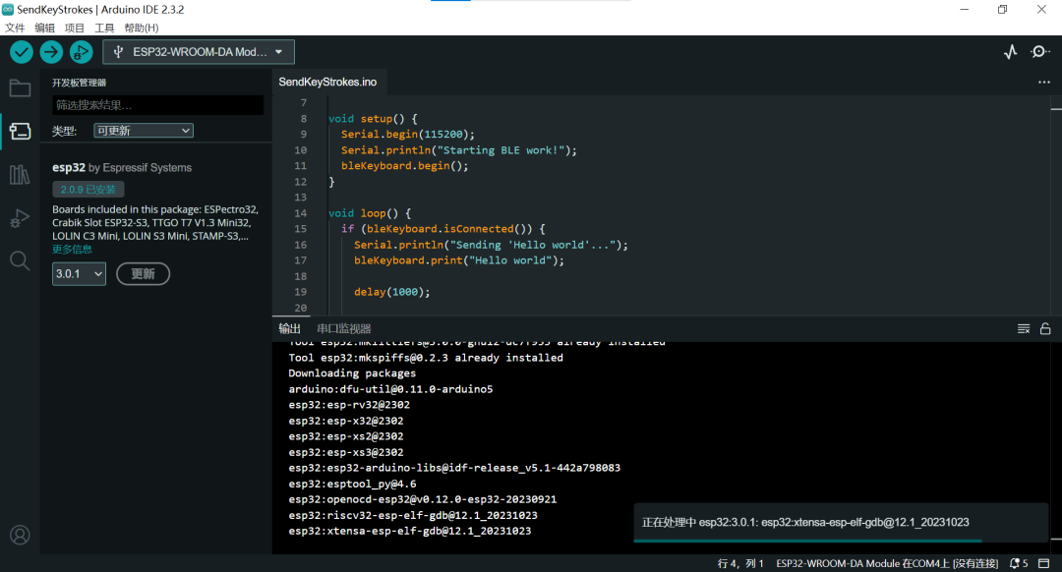
Task: Start debugging with the toolbar debug icon
Action: (82, 51)
